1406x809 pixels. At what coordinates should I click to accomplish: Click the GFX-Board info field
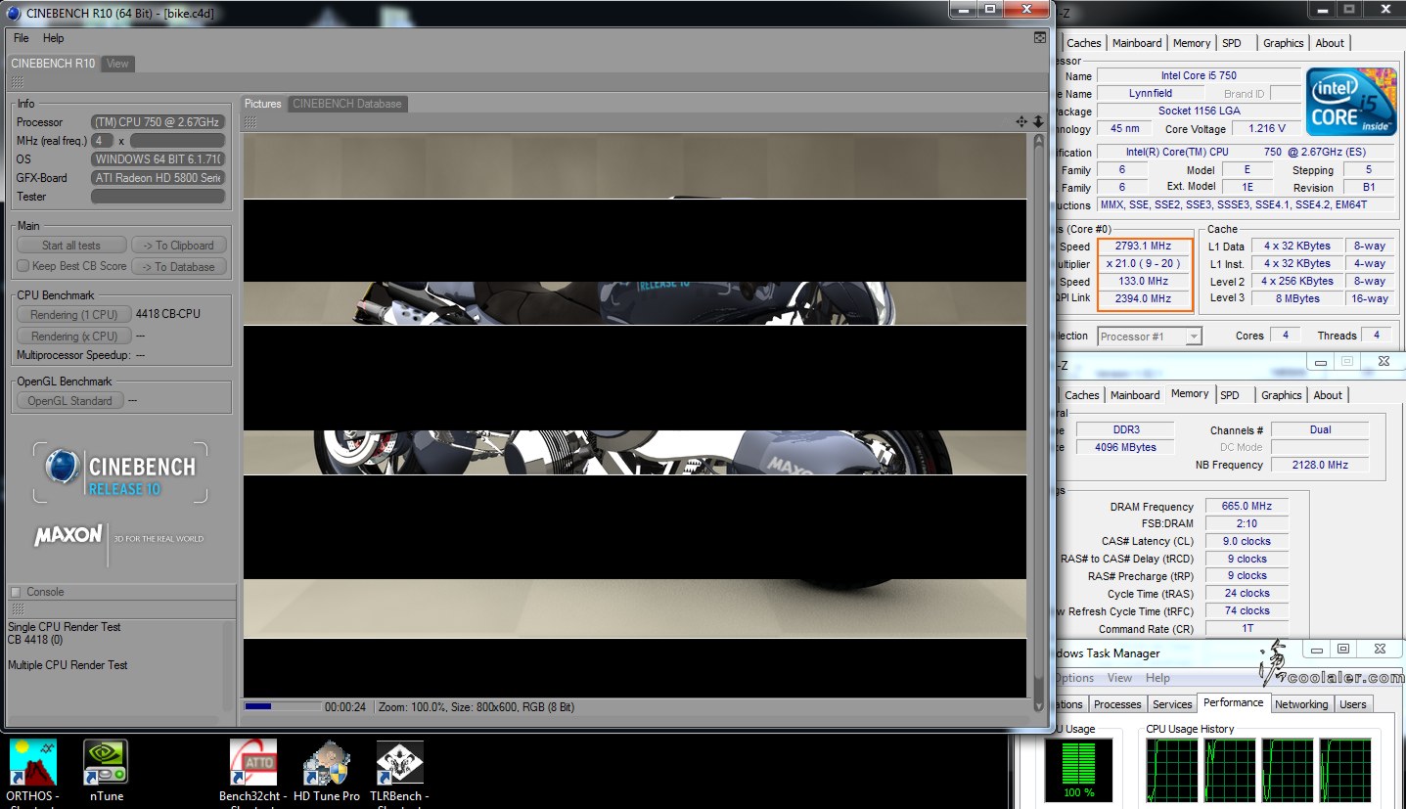pyautogui.click(x=158, y=178)
